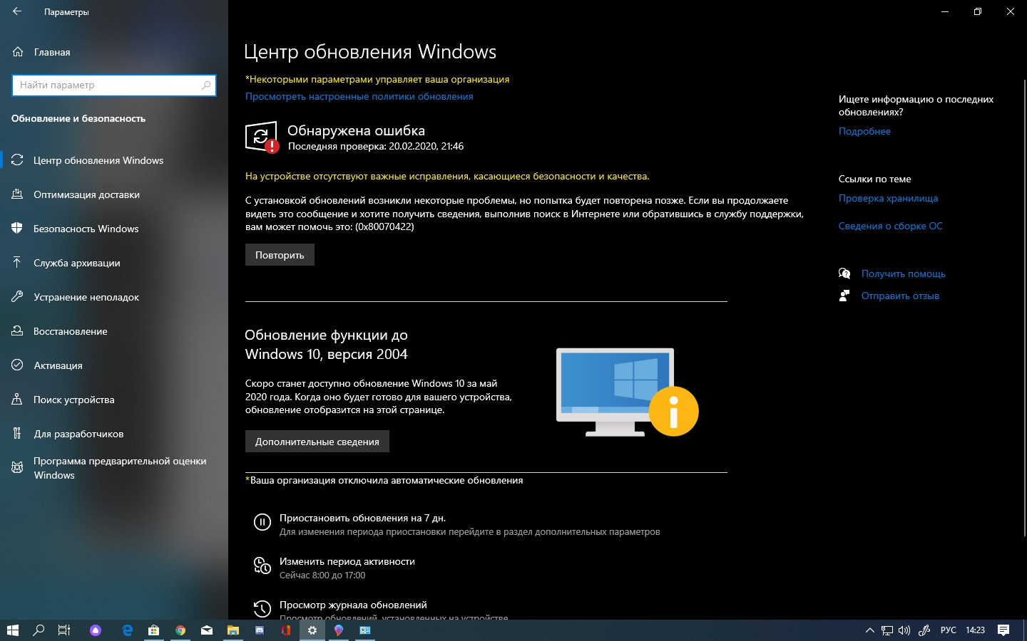Click the Подробнее link
This screenshot has width=1027, height=641.
[x=864, y=131]
